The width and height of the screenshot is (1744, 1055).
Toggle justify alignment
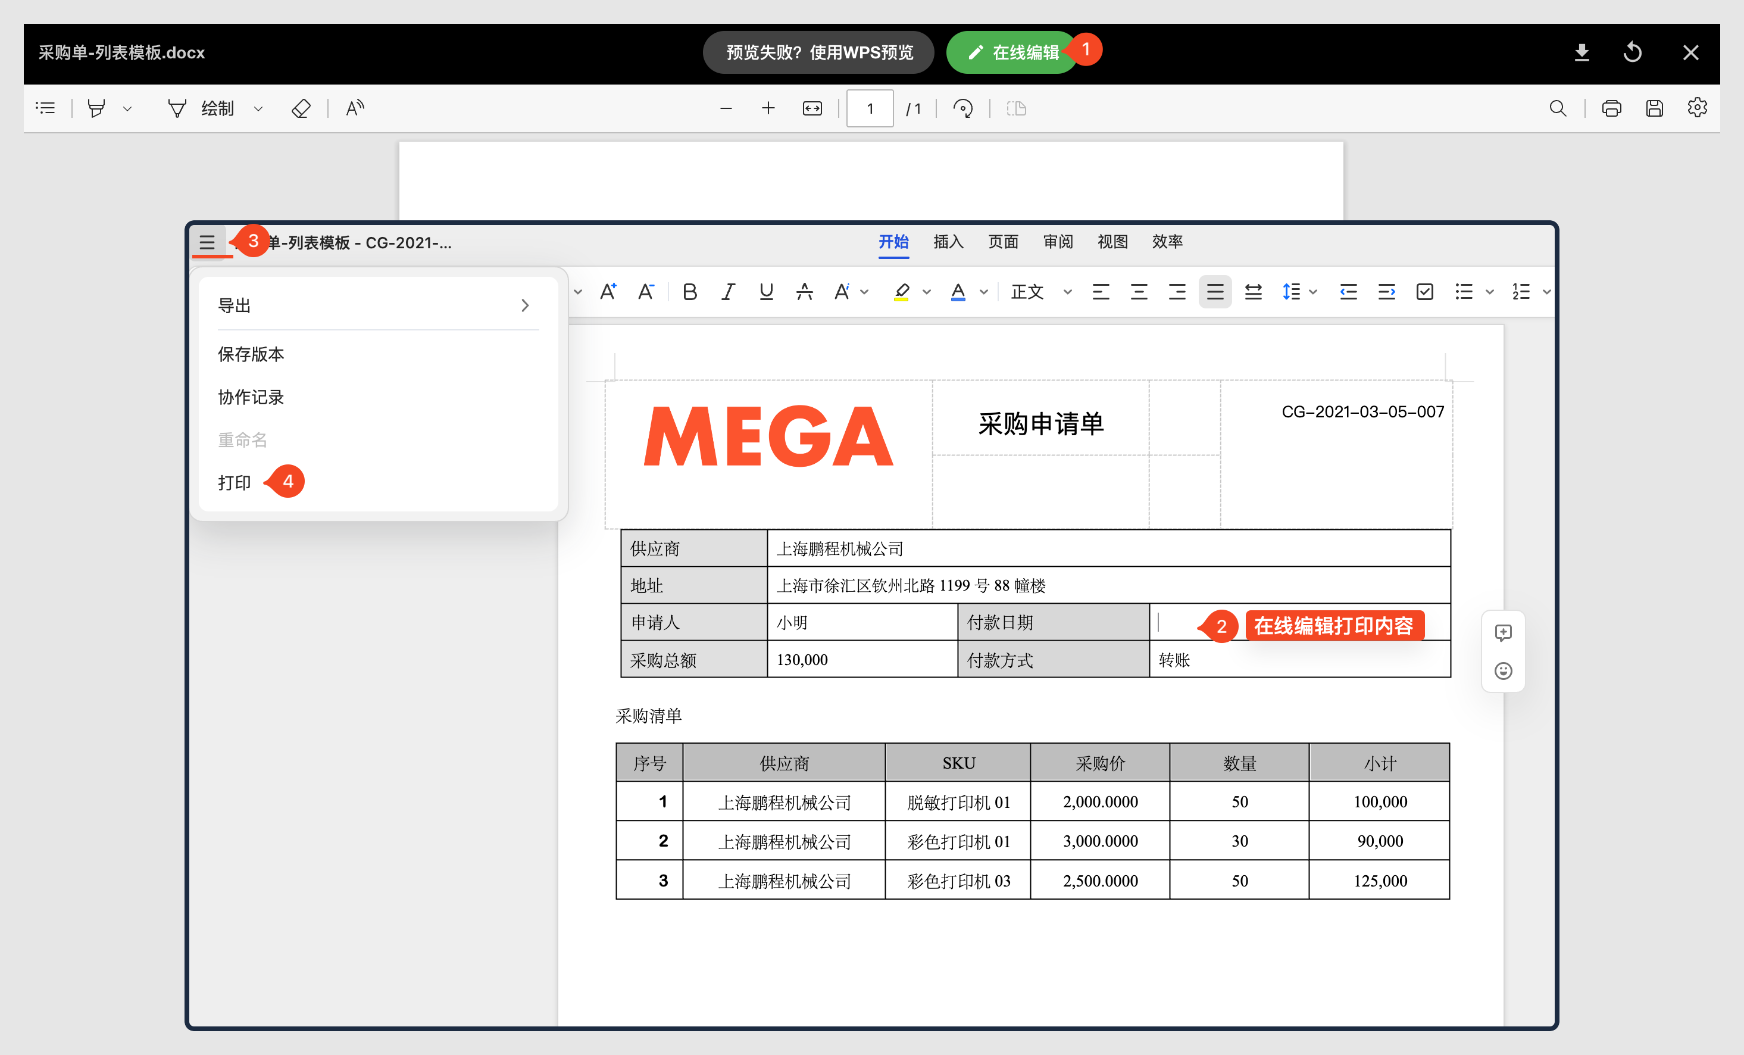[x=1215, y=292]
